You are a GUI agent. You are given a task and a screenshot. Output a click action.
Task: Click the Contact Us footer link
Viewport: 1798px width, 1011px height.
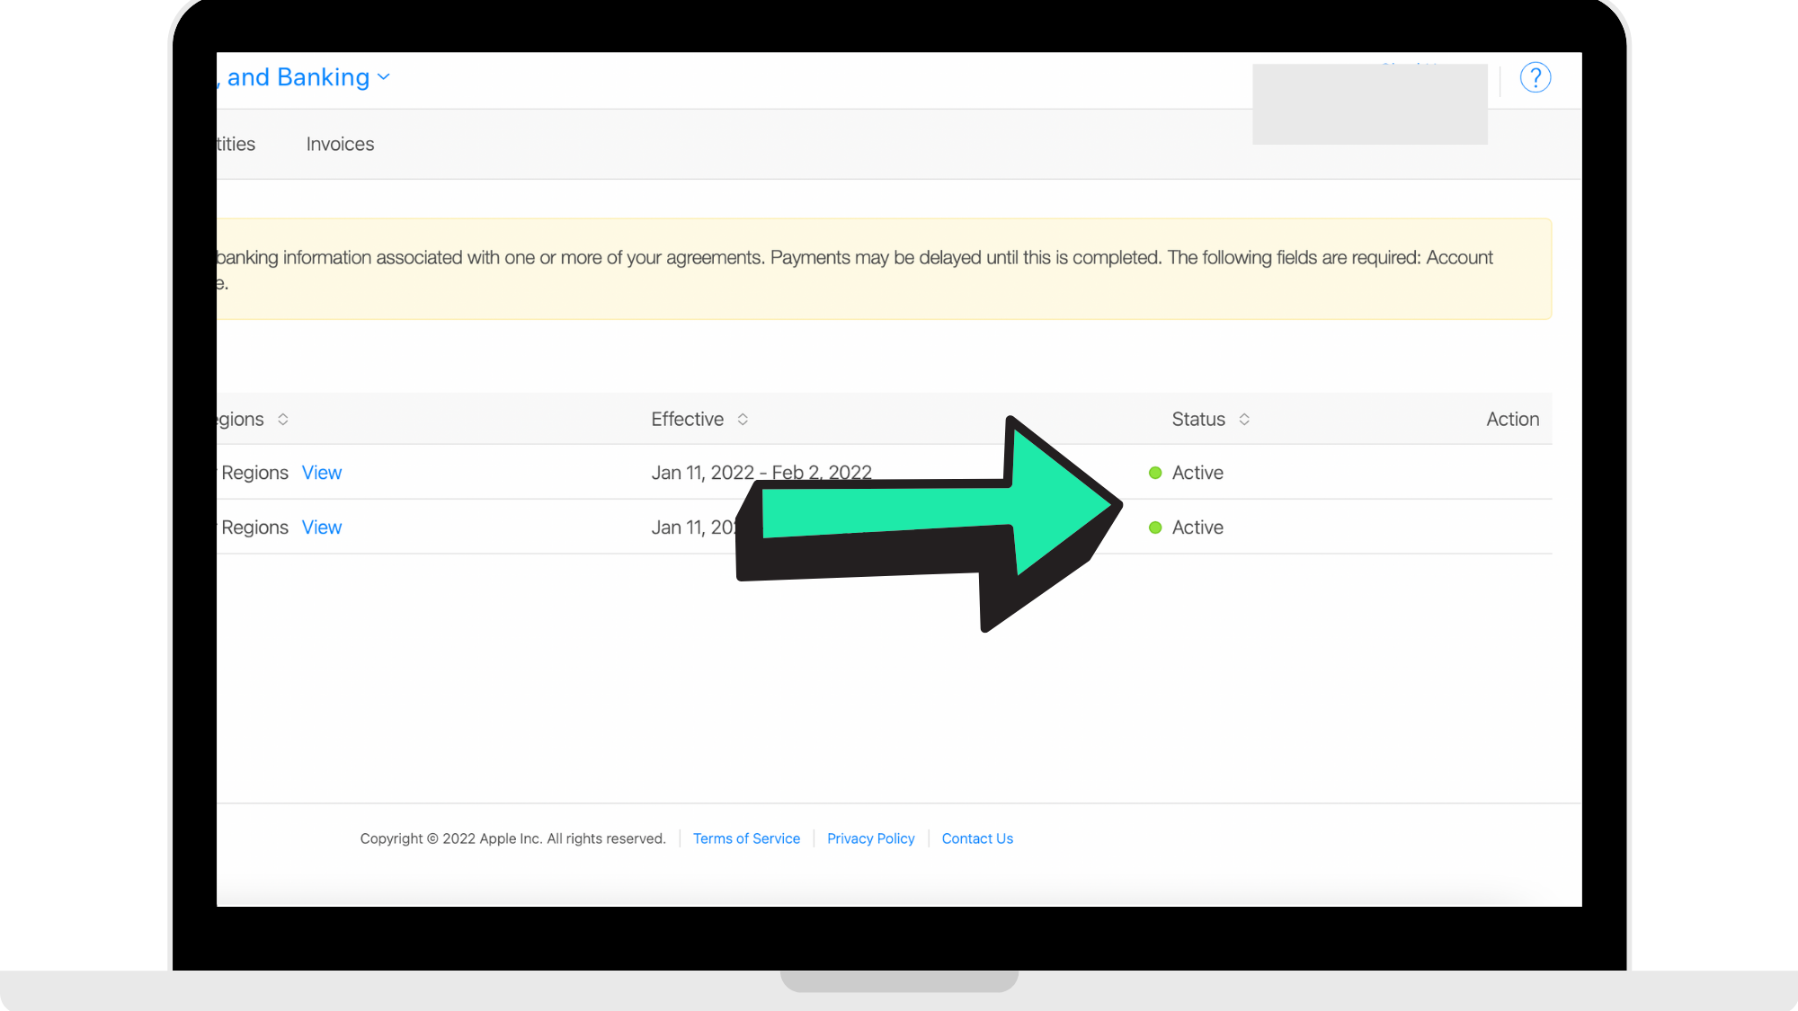click(977, 838)
